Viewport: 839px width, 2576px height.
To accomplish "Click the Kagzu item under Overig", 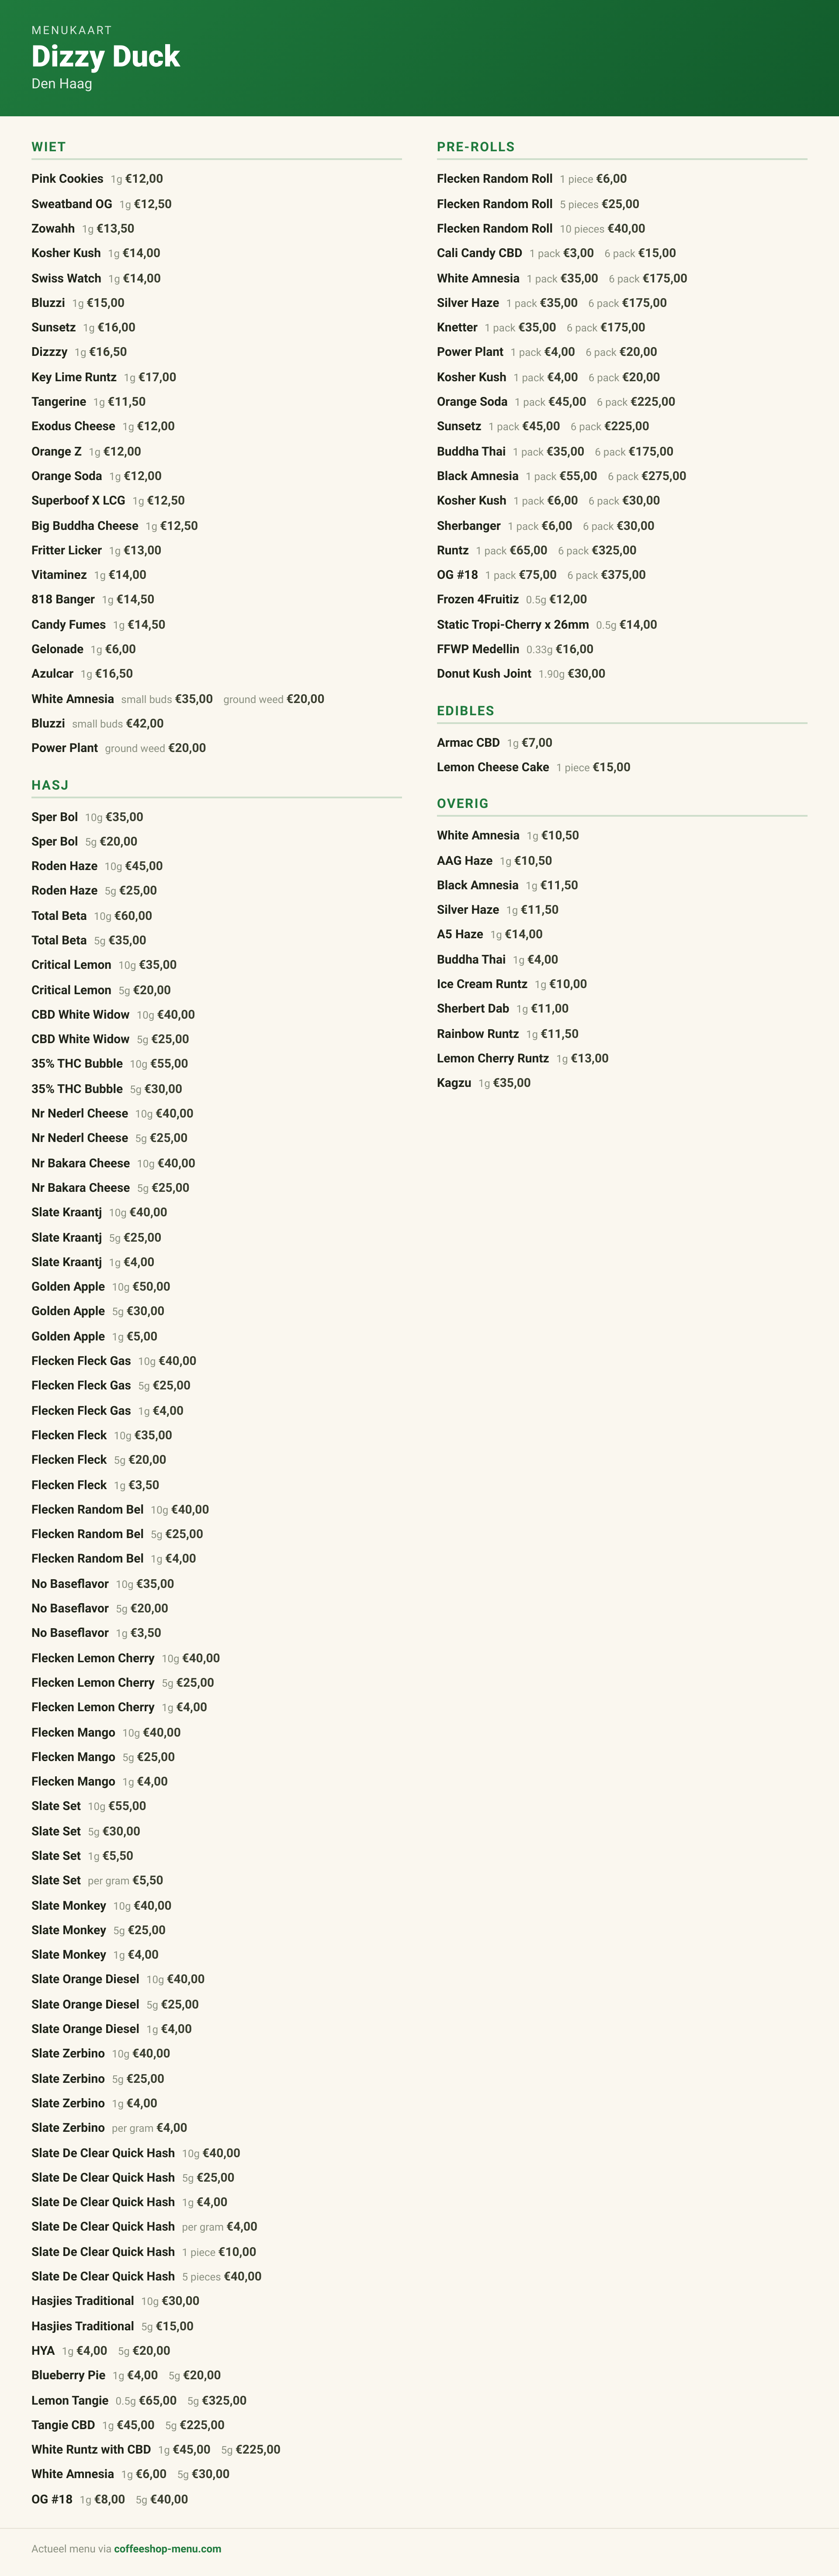I will 484,1083.
